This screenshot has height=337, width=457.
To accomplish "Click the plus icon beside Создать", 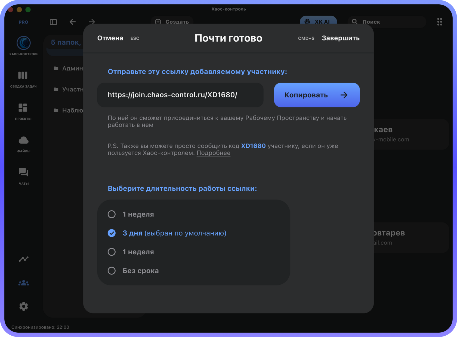I will [158, 22].
